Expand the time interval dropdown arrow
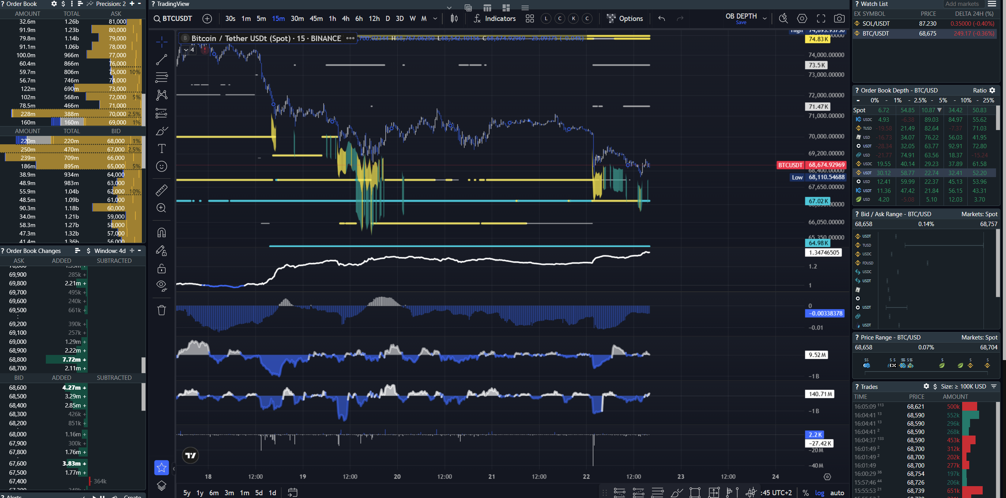This screenshot has height=498, width=1006. tap(435, 19)
